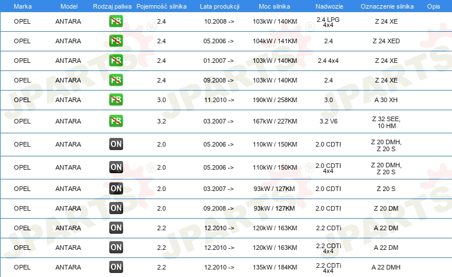Select the ON diesel icon in the 09.2008 93kW row
The width and height of the screenshot is (452, 277).
click(116, 208)
